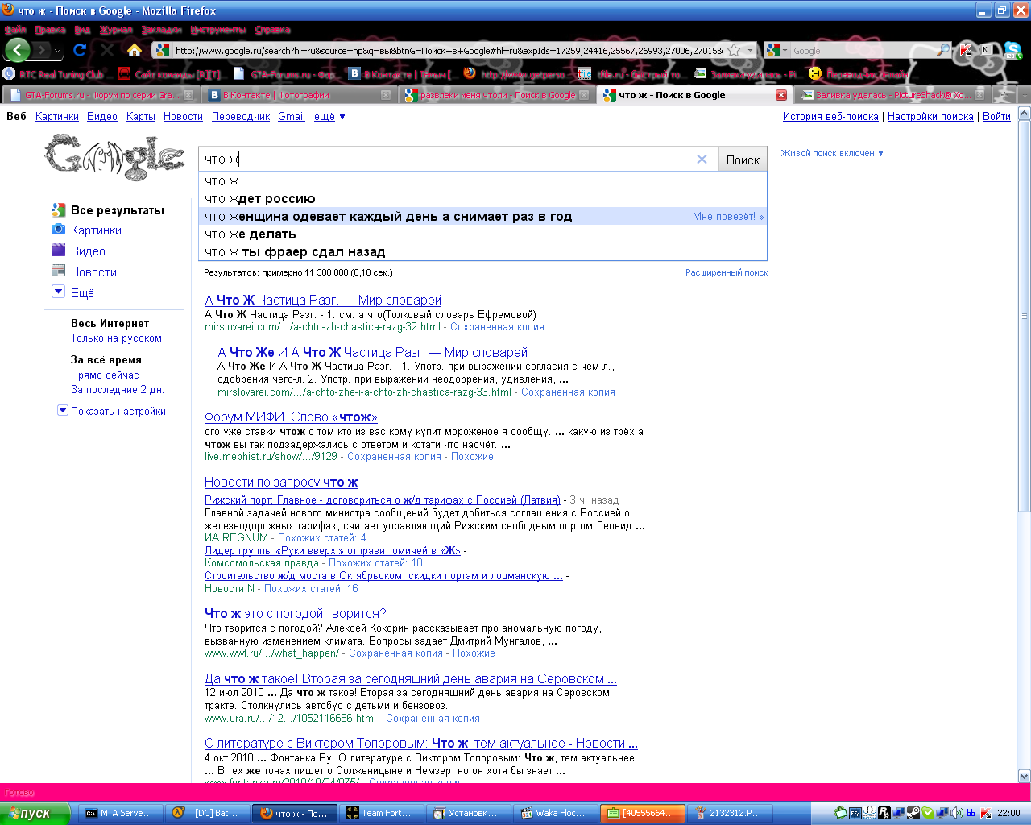Screen dimensions: 1031x825
Task: Open the Файл menu
Action: [x=15, y=30]
